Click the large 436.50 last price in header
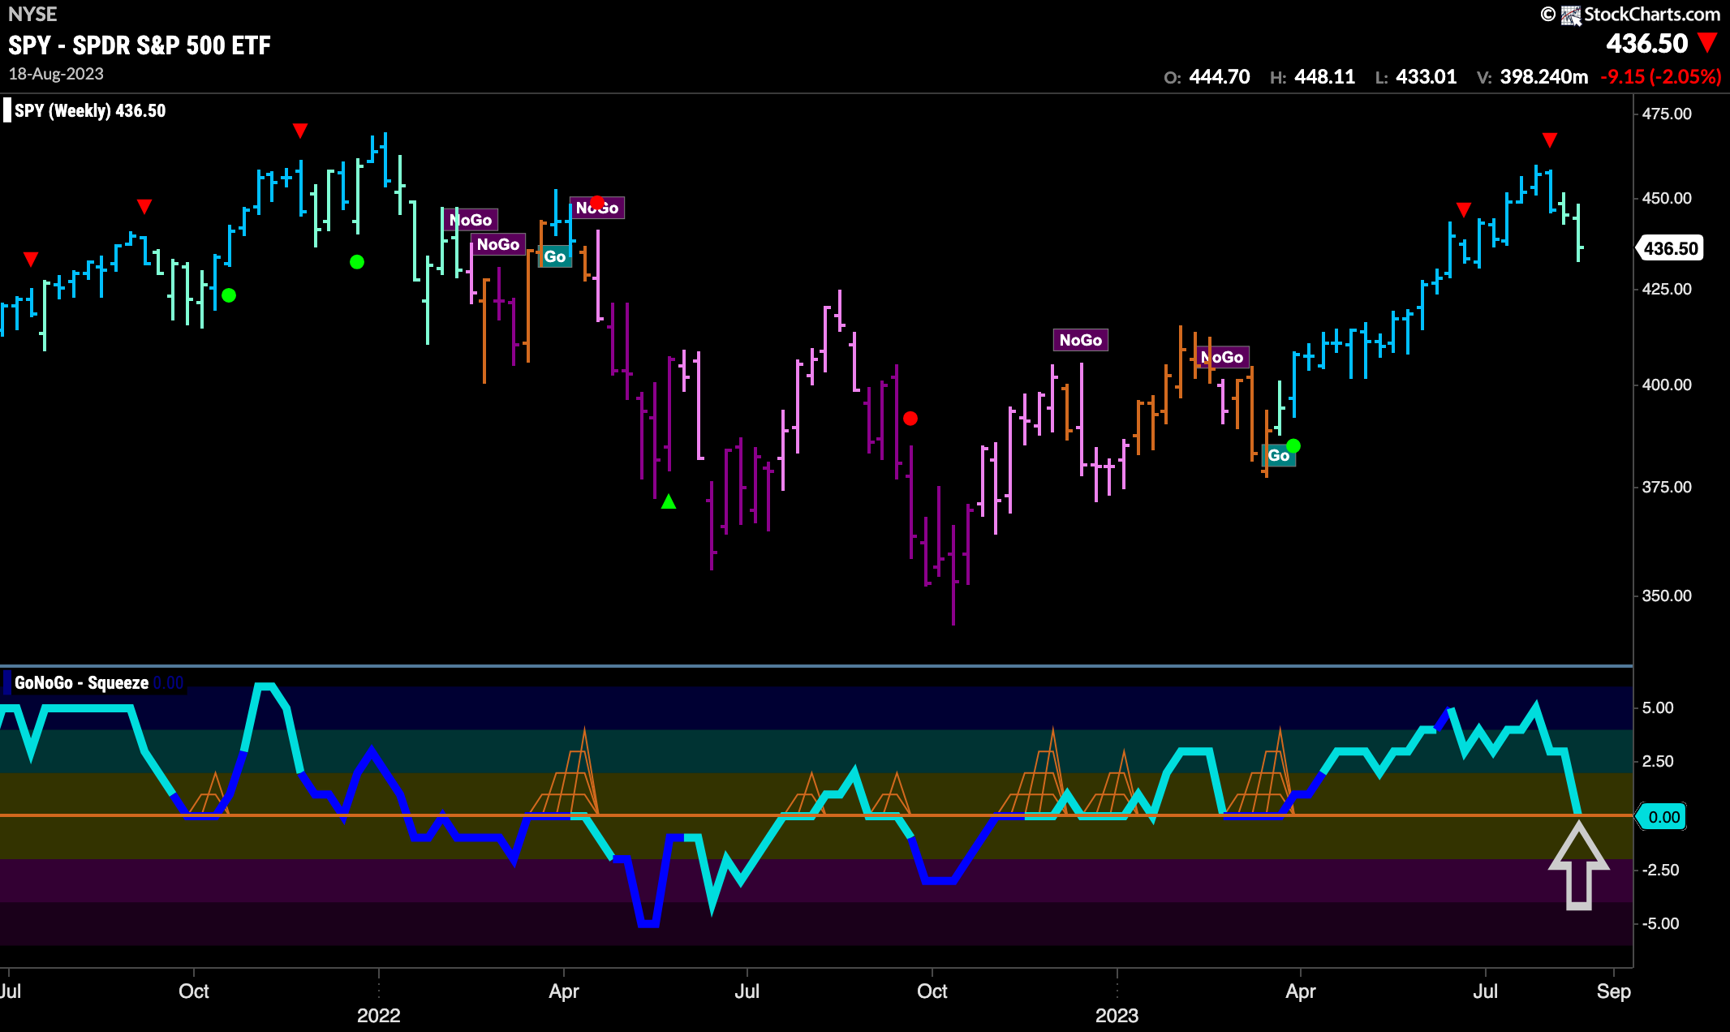The height and width of the screenshot is (1032, 1730). click(x=1647, y=43)
